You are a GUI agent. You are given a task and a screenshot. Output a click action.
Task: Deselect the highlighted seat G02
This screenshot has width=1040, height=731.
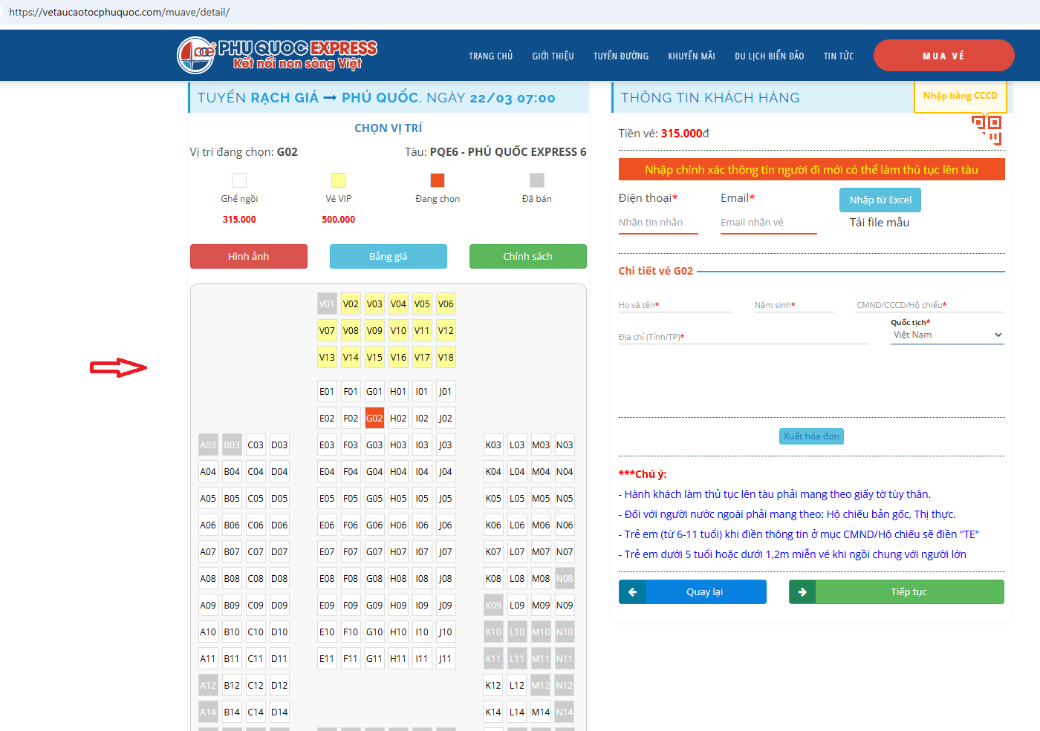(374, 419)
